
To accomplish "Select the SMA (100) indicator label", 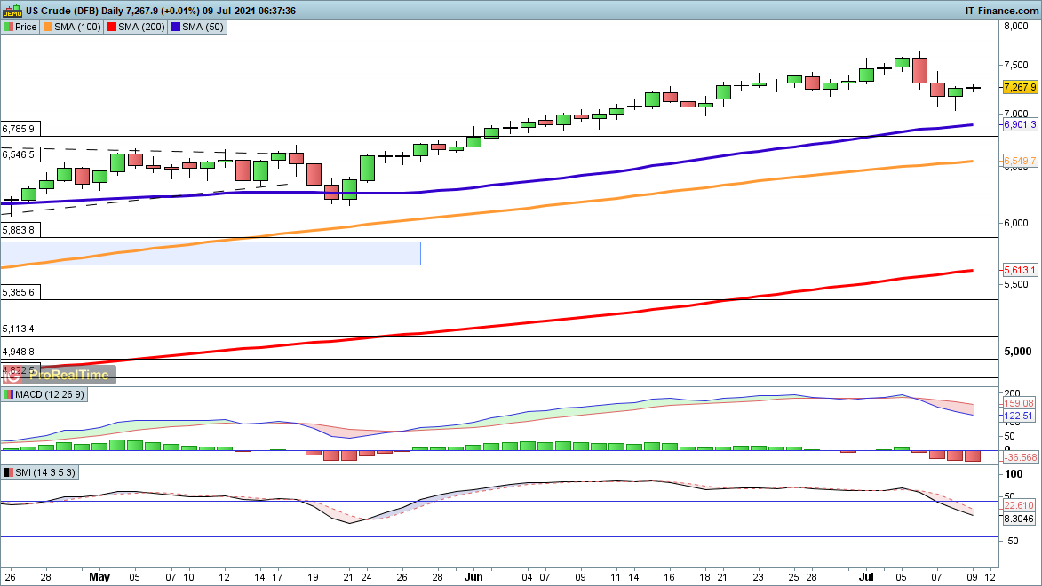I will tap(72, 27).
